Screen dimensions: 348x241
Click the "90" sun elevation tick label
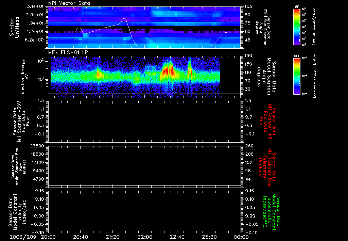(x=247, y=15)
